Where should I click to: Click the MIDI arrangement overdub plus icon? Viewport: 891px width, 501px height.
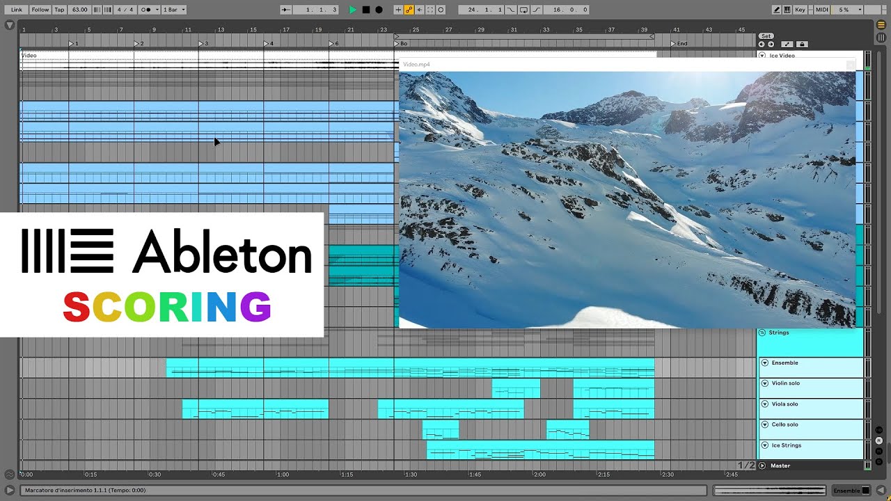point(398,10)
